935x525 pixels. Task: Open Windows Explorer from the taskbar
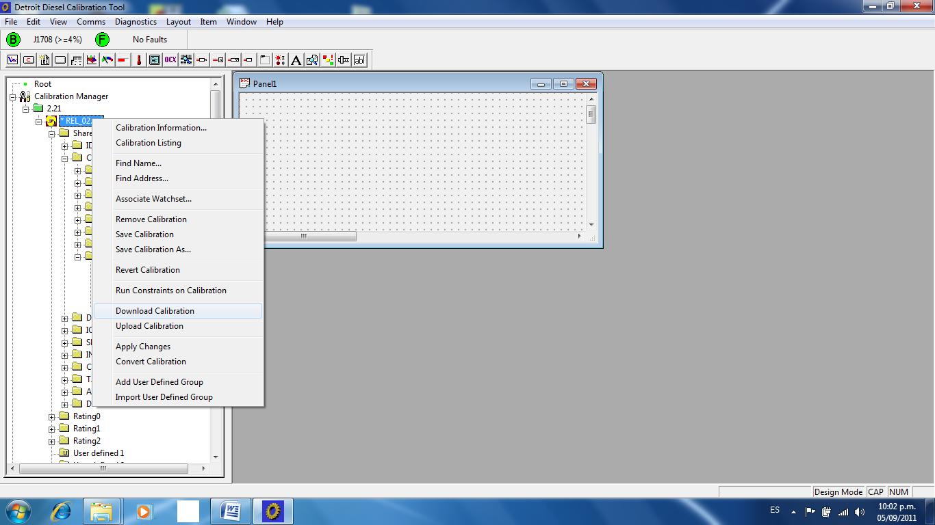101,511
